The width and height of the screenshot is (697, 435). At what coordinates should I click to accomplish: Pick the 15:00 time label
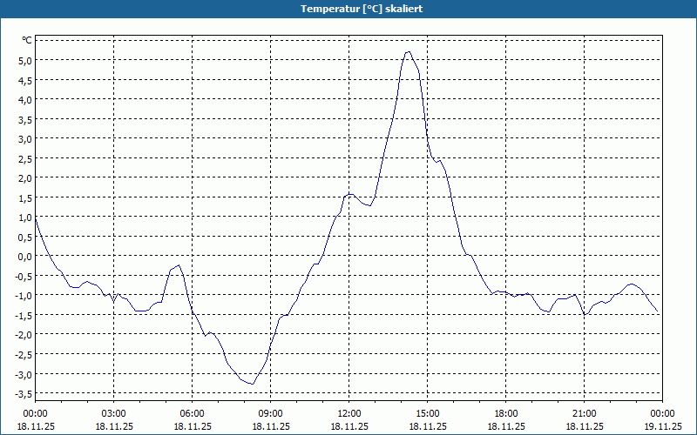pyautogui.click(x=428, y=414)
